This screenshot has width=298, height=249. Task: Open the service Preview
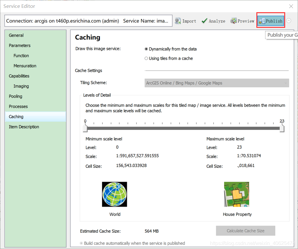click(242, 21)
